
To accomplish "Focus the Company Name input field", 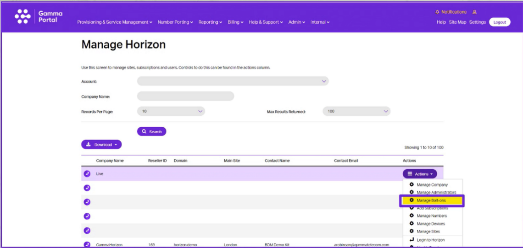I will 185,96.
